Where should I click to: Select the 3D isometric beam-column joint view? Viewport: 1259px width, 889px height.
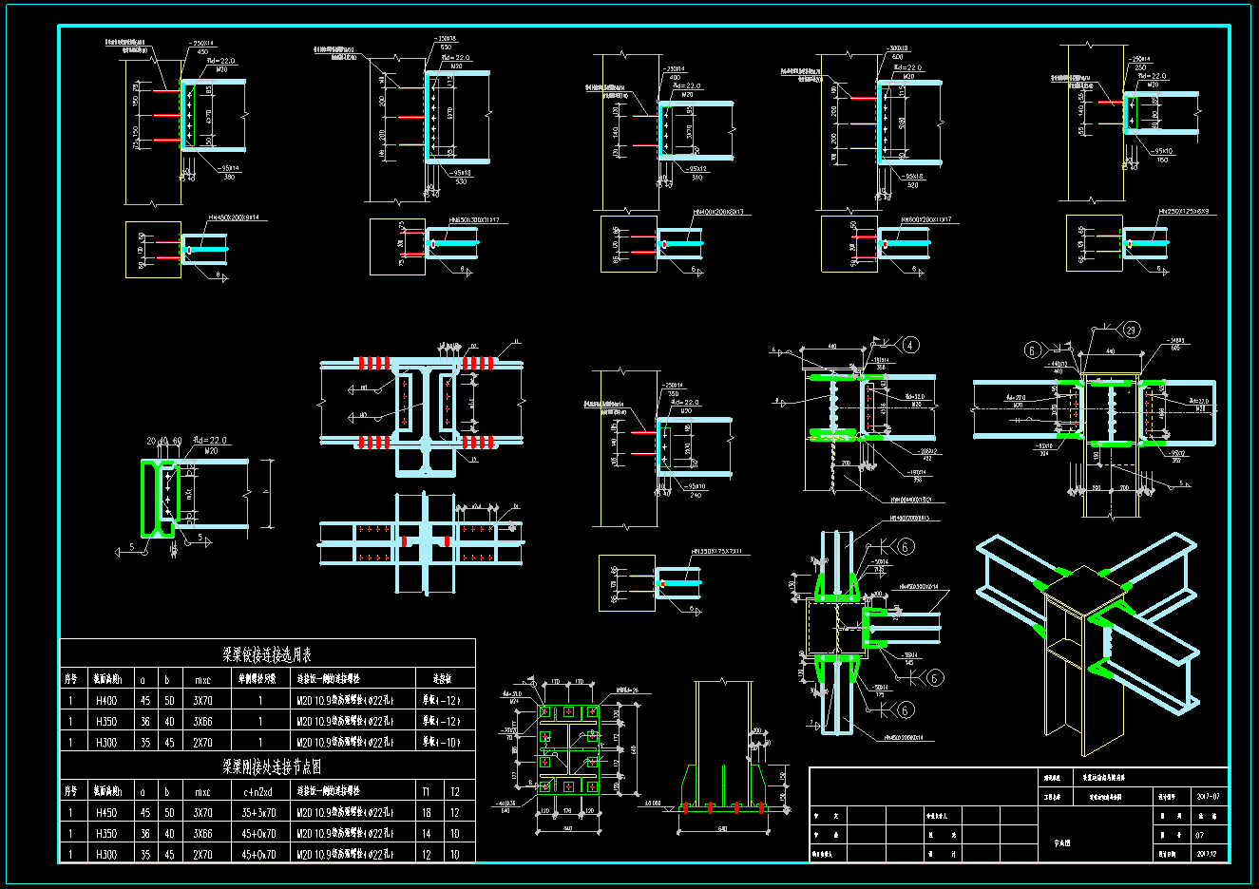tap(1086, 646)
